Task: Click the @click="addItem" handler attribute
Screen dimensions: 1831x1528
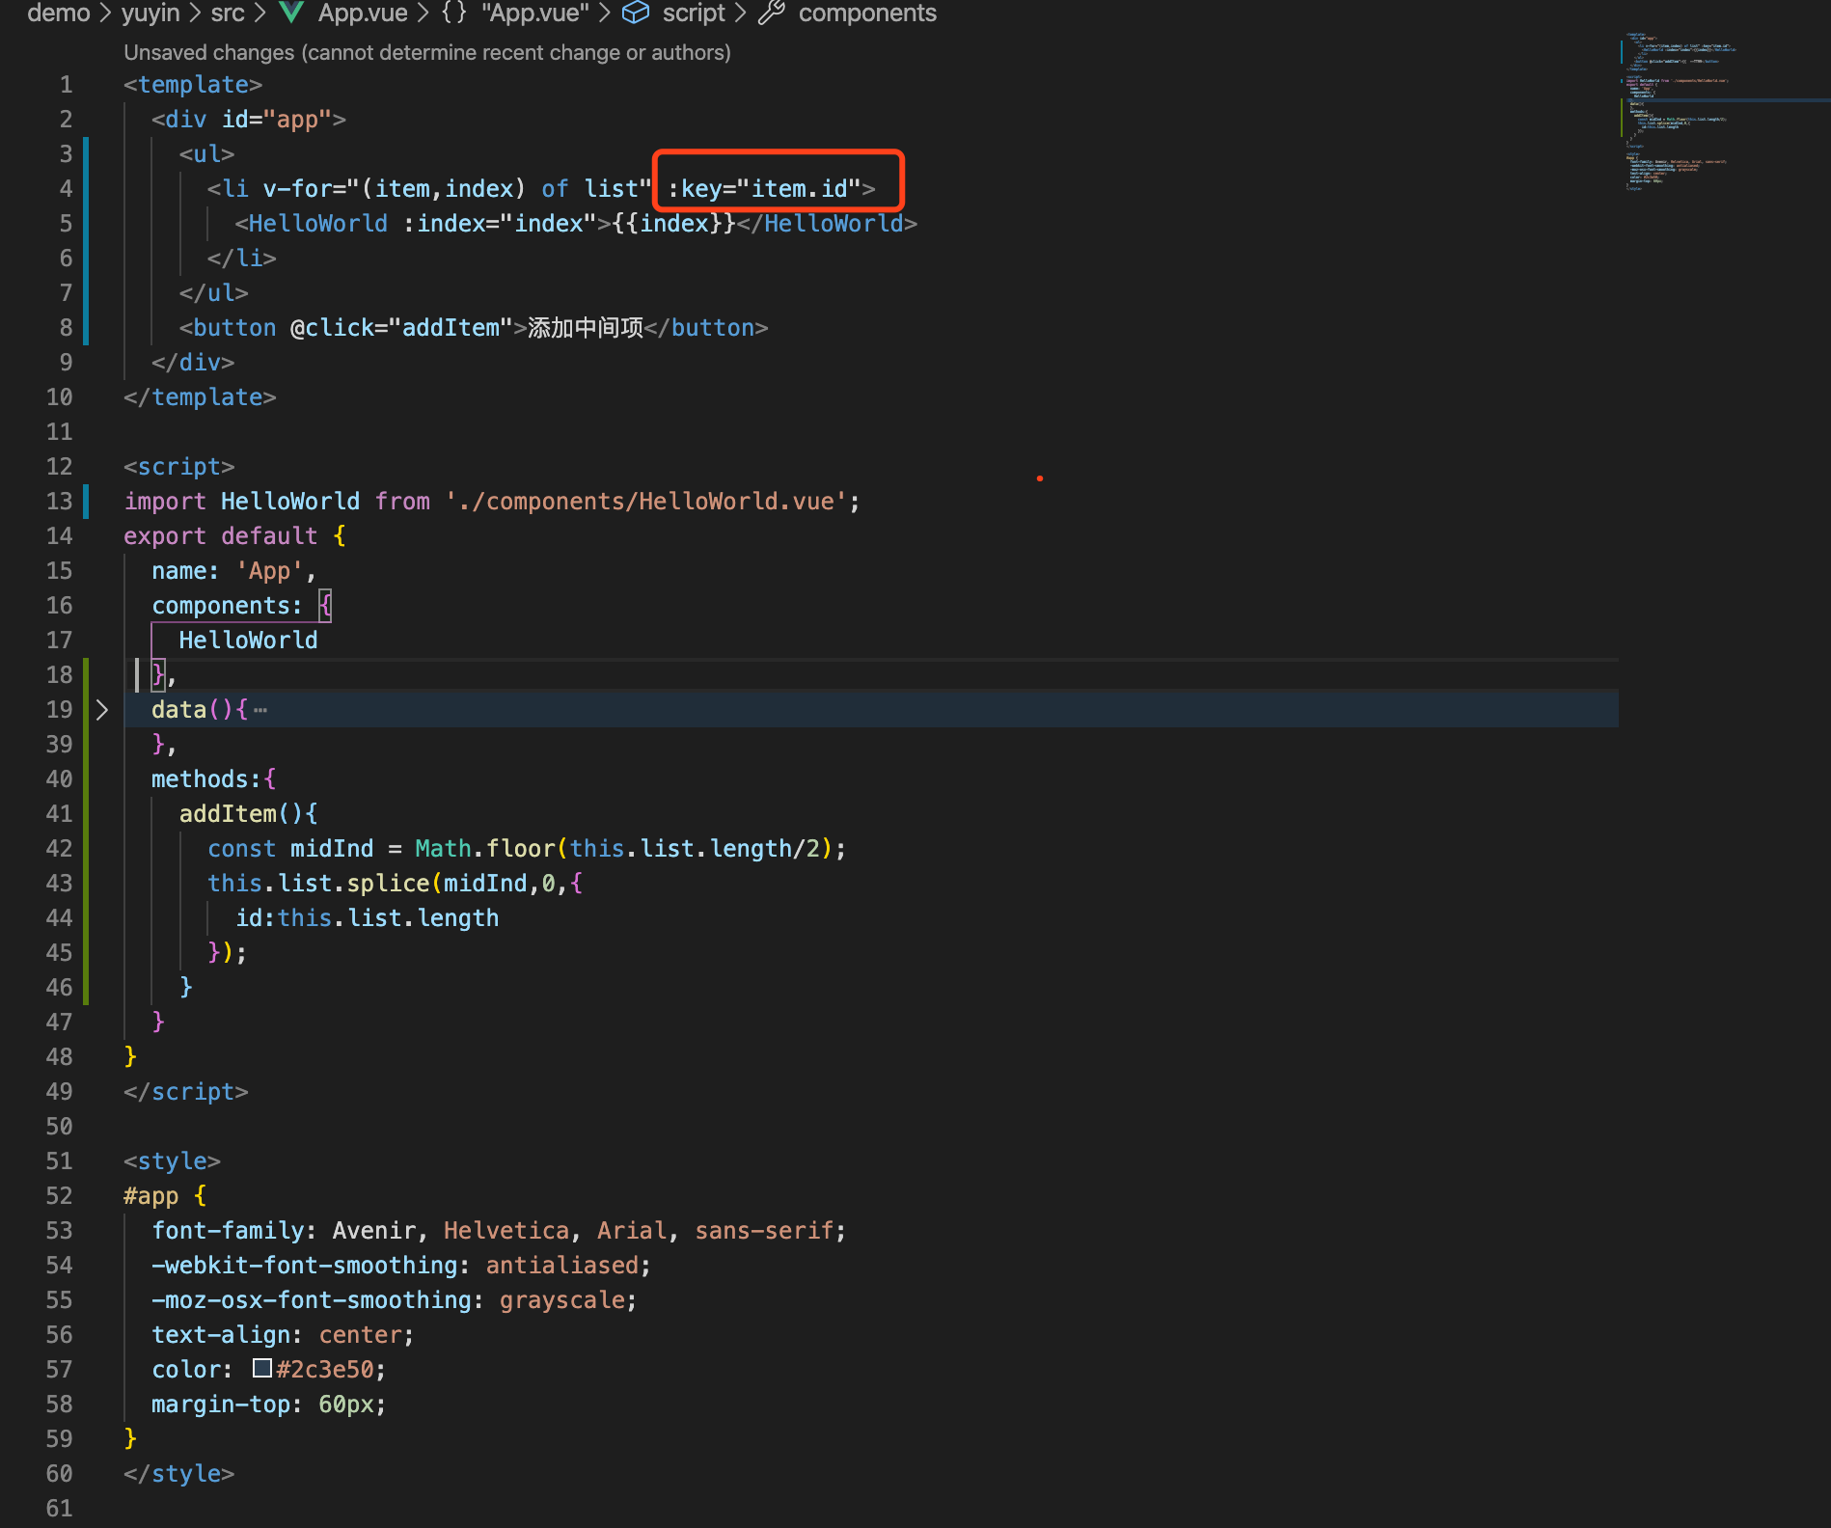Action: (401, 328)
